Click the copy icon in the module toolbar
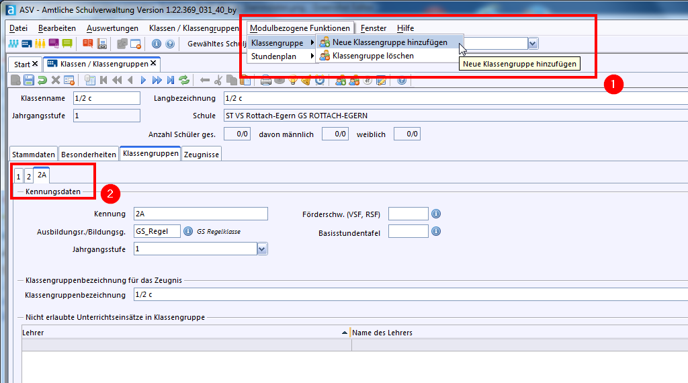 [x=232, y=80]
